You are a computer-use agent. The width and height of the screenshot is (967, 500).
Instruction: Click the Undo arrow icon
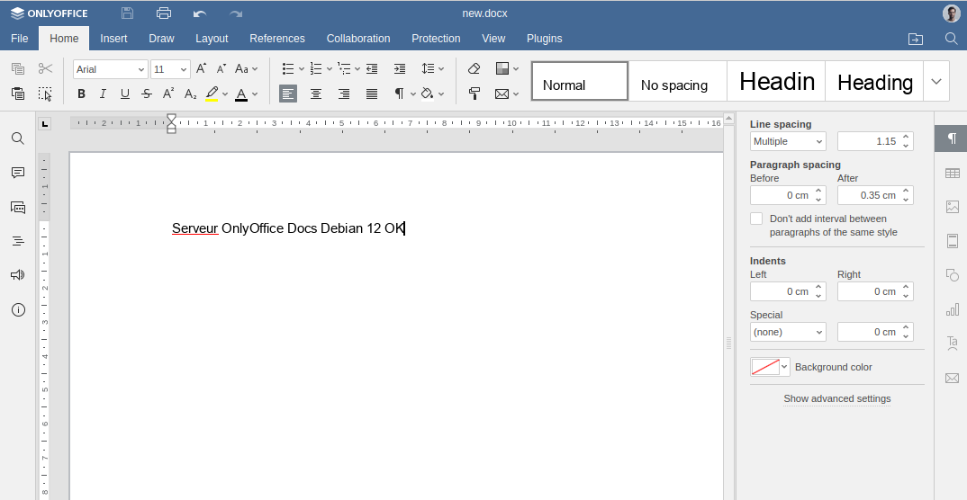pyautogui.click(x=200, y=13)
